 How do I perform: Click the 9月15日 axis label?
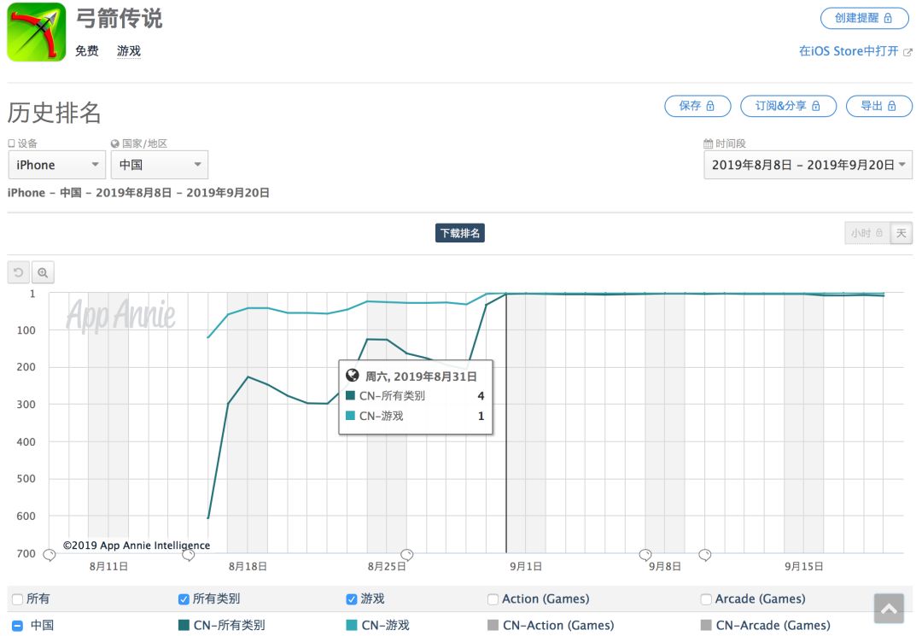(804, 567)
